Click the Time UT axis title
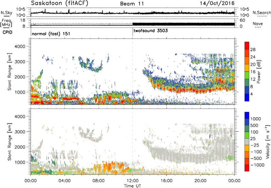This screenshot has width=271, height=188. click(132, 186)
